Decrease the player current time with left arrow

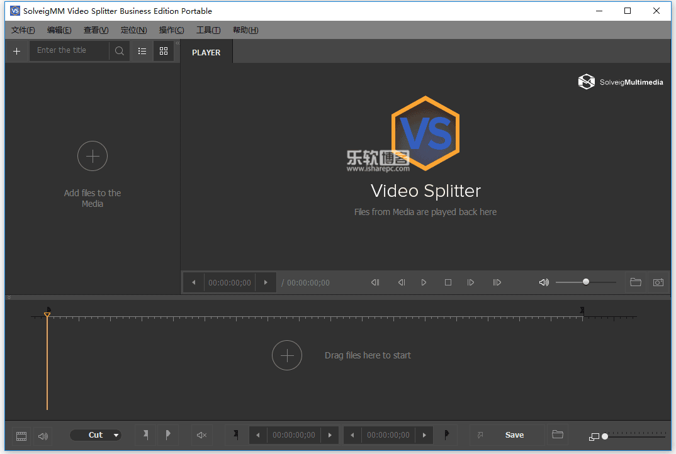[194, 282]
